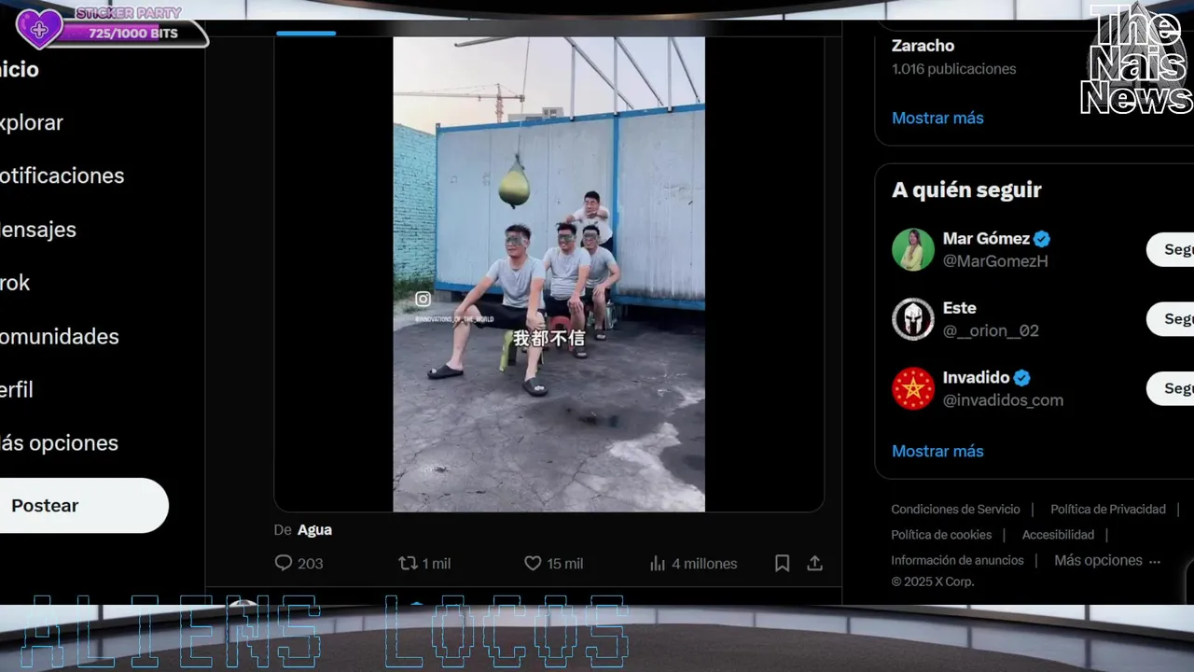Open Política de cookies link

(941, 535)
